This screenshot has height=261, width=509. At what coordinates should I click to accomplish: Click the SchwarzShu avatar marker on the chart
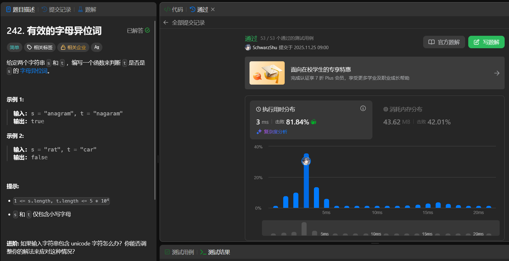pyautogui.click(x=306, y=161)
